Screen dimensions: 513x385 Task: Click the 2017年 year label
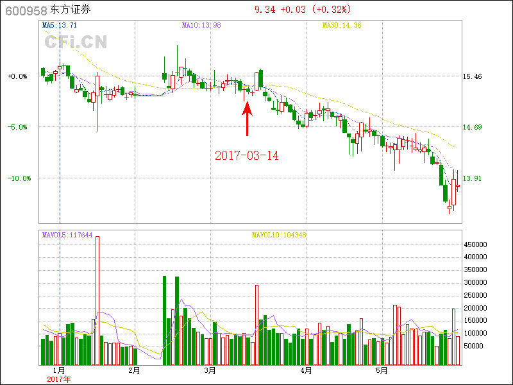(x=59, y=379)
